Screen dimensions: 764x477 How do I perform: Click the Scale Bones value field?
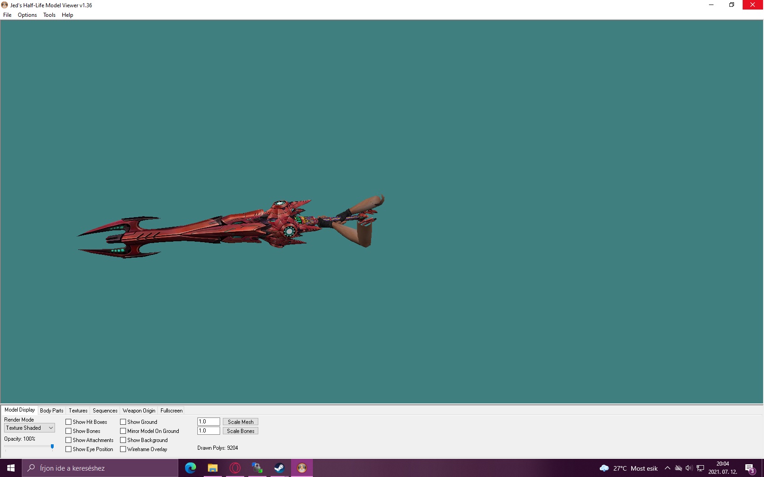(209, 431)
